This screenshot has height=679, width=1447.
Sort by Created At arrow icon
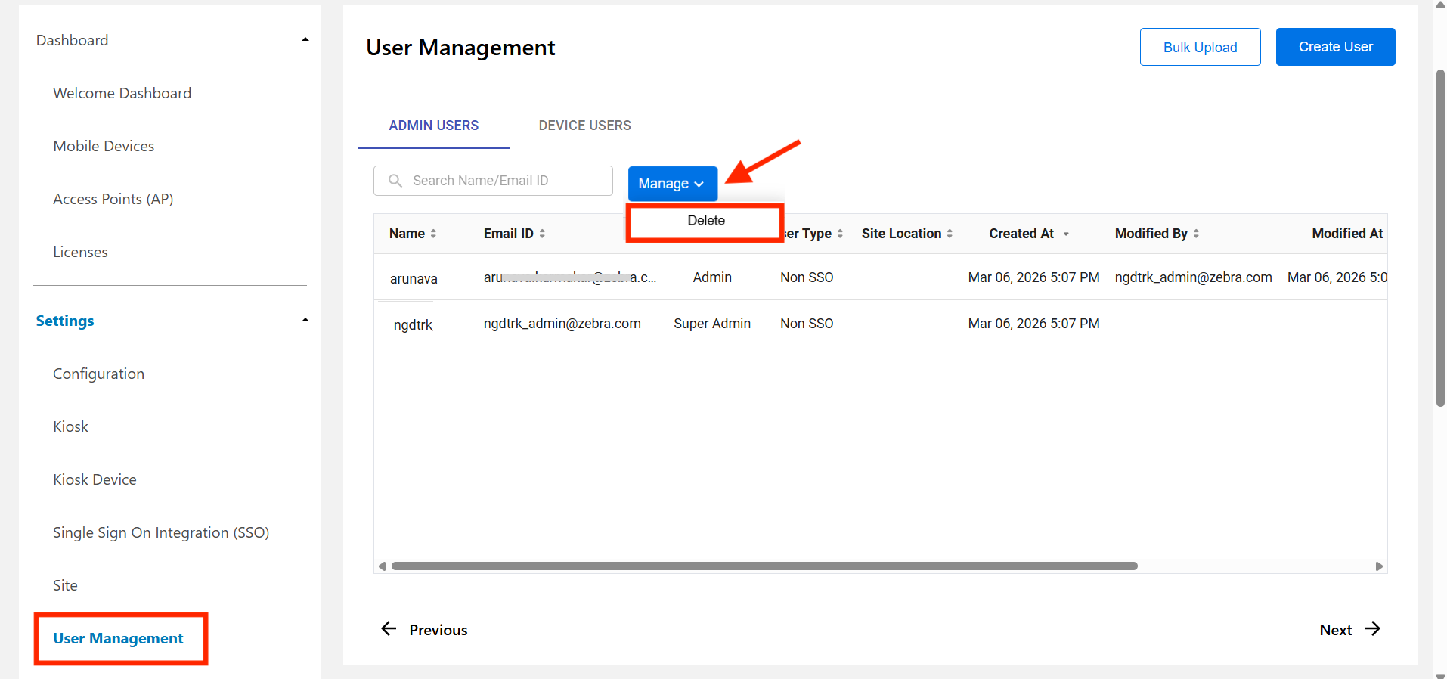click(1066, 234)
